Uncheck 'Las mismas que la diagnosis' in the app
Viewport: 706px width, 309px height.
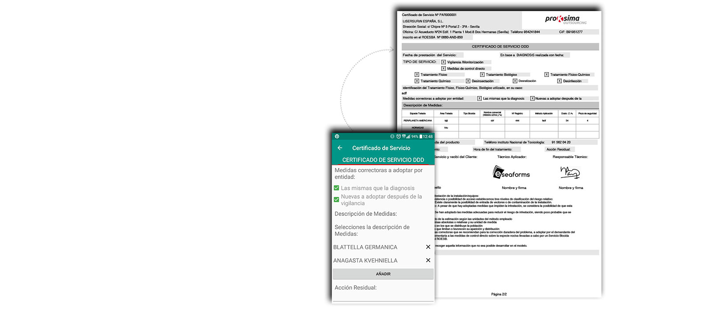point(337,188)
